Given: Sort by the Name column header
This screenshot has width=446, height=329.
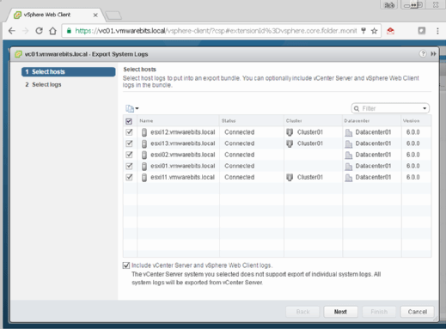Looking at the screenshot, I should (x=178, y=121).
